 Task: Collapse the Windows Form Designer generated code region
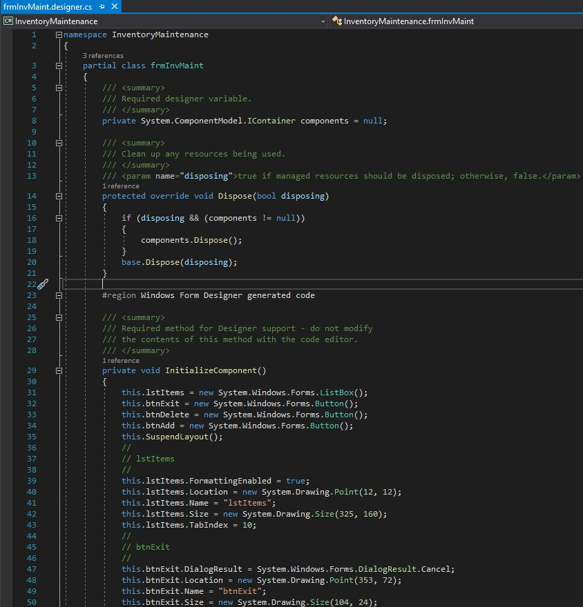click(x=58, y=295)
